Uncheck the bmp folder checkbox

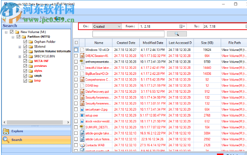25,81
